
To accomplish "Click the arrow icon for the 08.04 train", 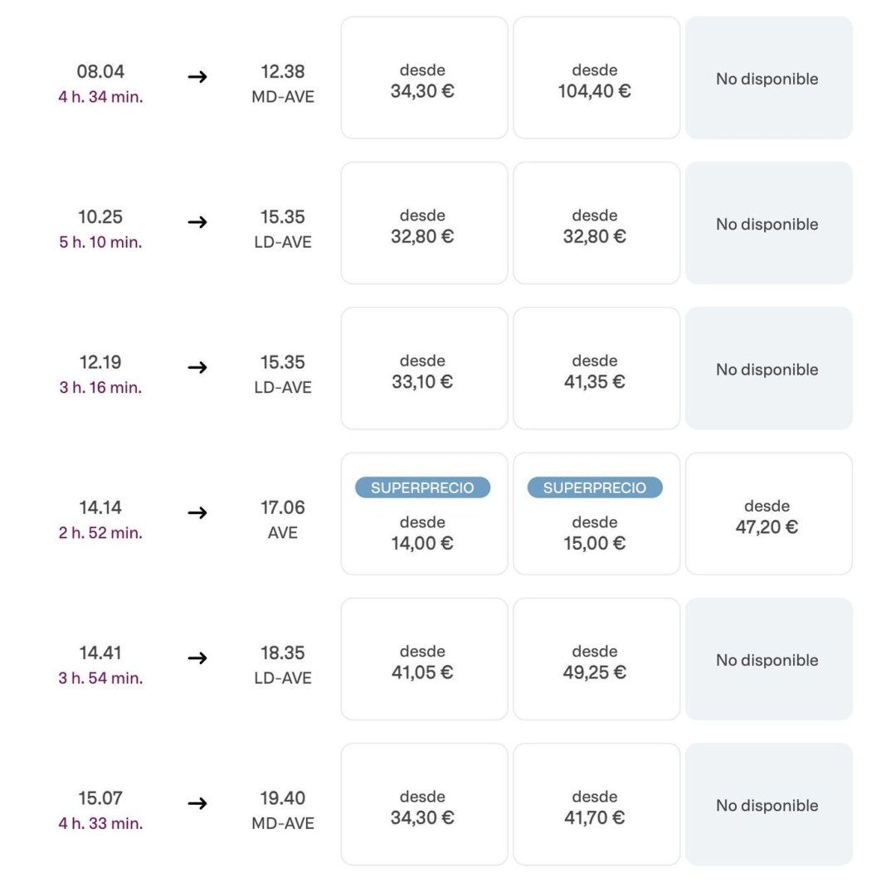I will click(x=197, y=77).
